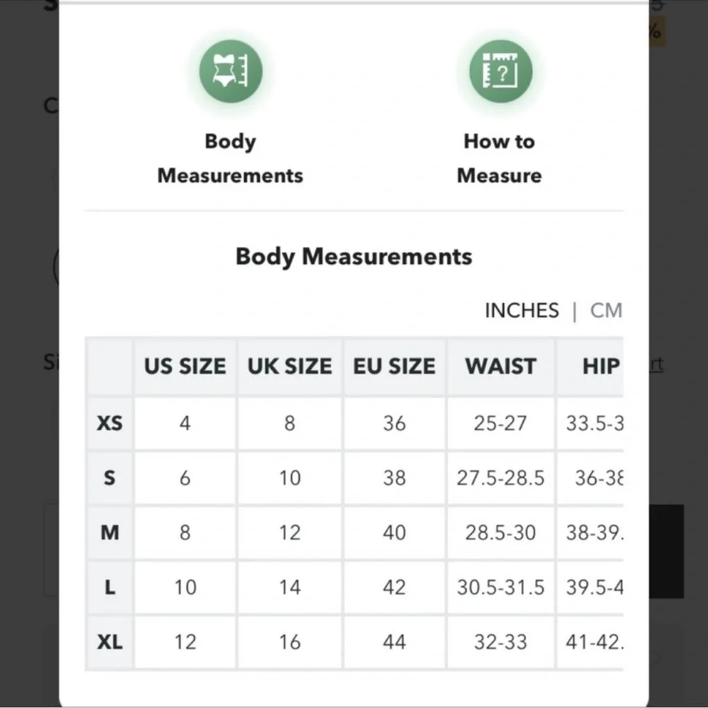The image size is (708, 708).
Task: Switch units to INCHES
Action: point(522,311)
